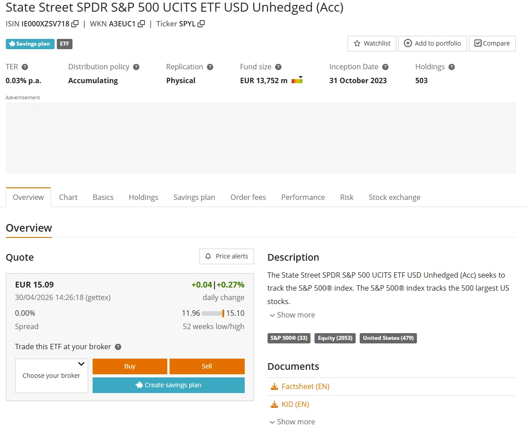Click the fund size color scale indicator
527x440 pixels.
click(297, 80)
